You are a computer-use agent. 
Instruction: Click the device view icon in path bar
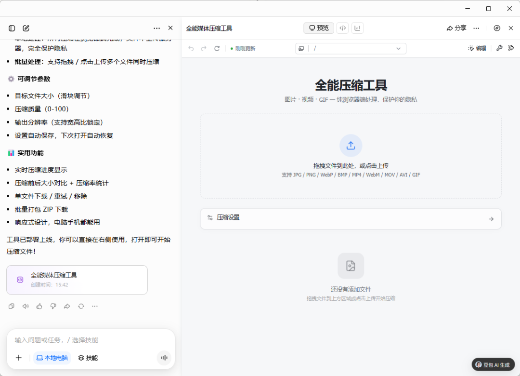[301, 49]
